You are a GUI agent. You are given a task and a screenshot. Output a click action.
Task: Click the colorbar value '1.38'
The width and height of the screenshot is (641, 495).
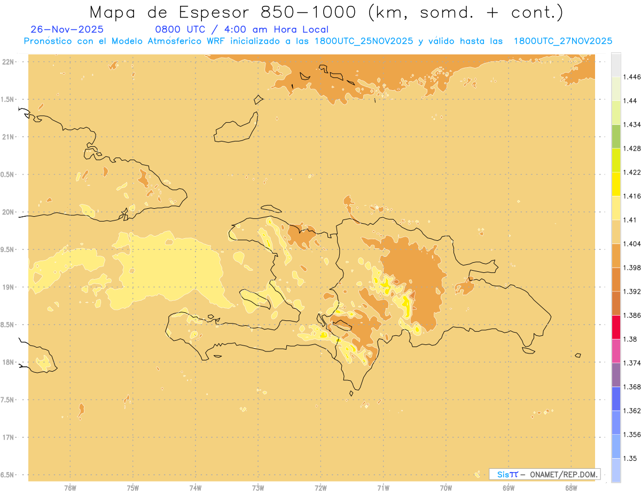coord(630,339)
